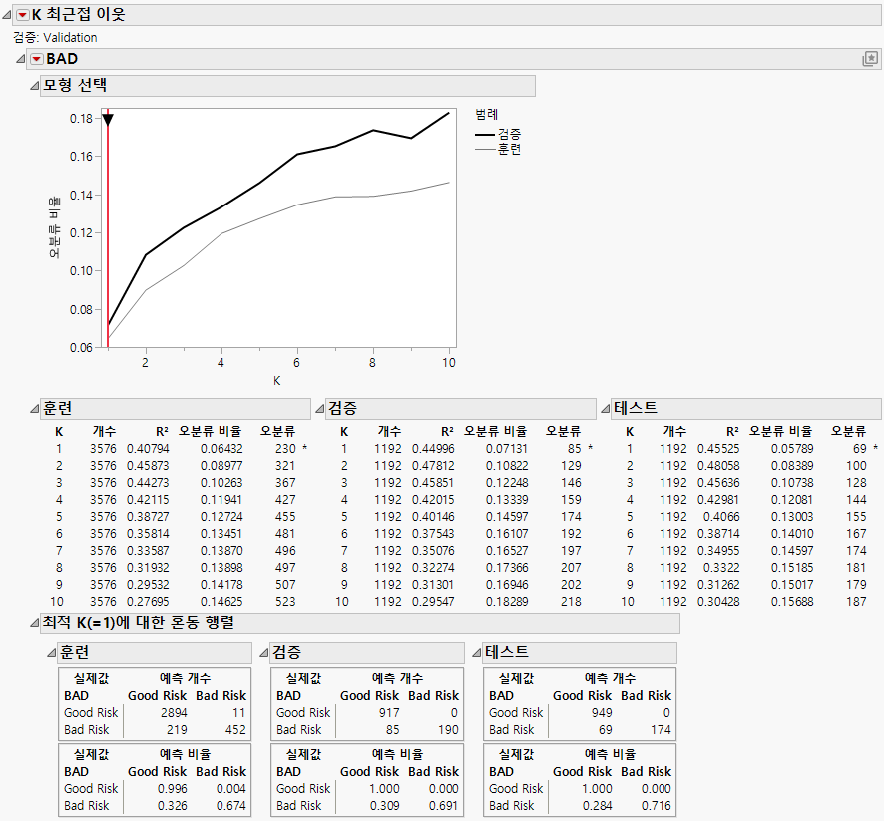Image resolution: width=884 pixels, height=821 pixels.
Task: Click the 오분류 비율 column header in 테스트 table
Action: (x=781, y=432)
